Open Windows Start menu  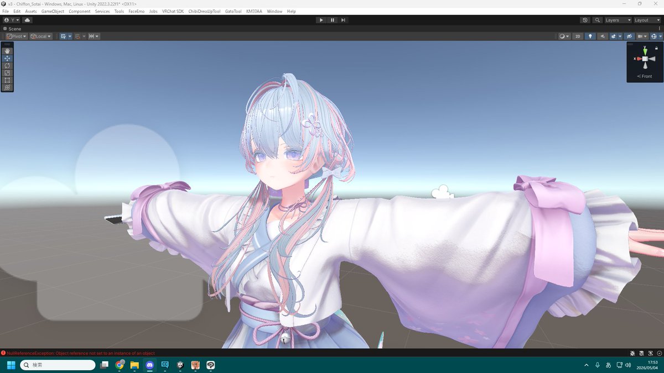(x=11, y=365)
